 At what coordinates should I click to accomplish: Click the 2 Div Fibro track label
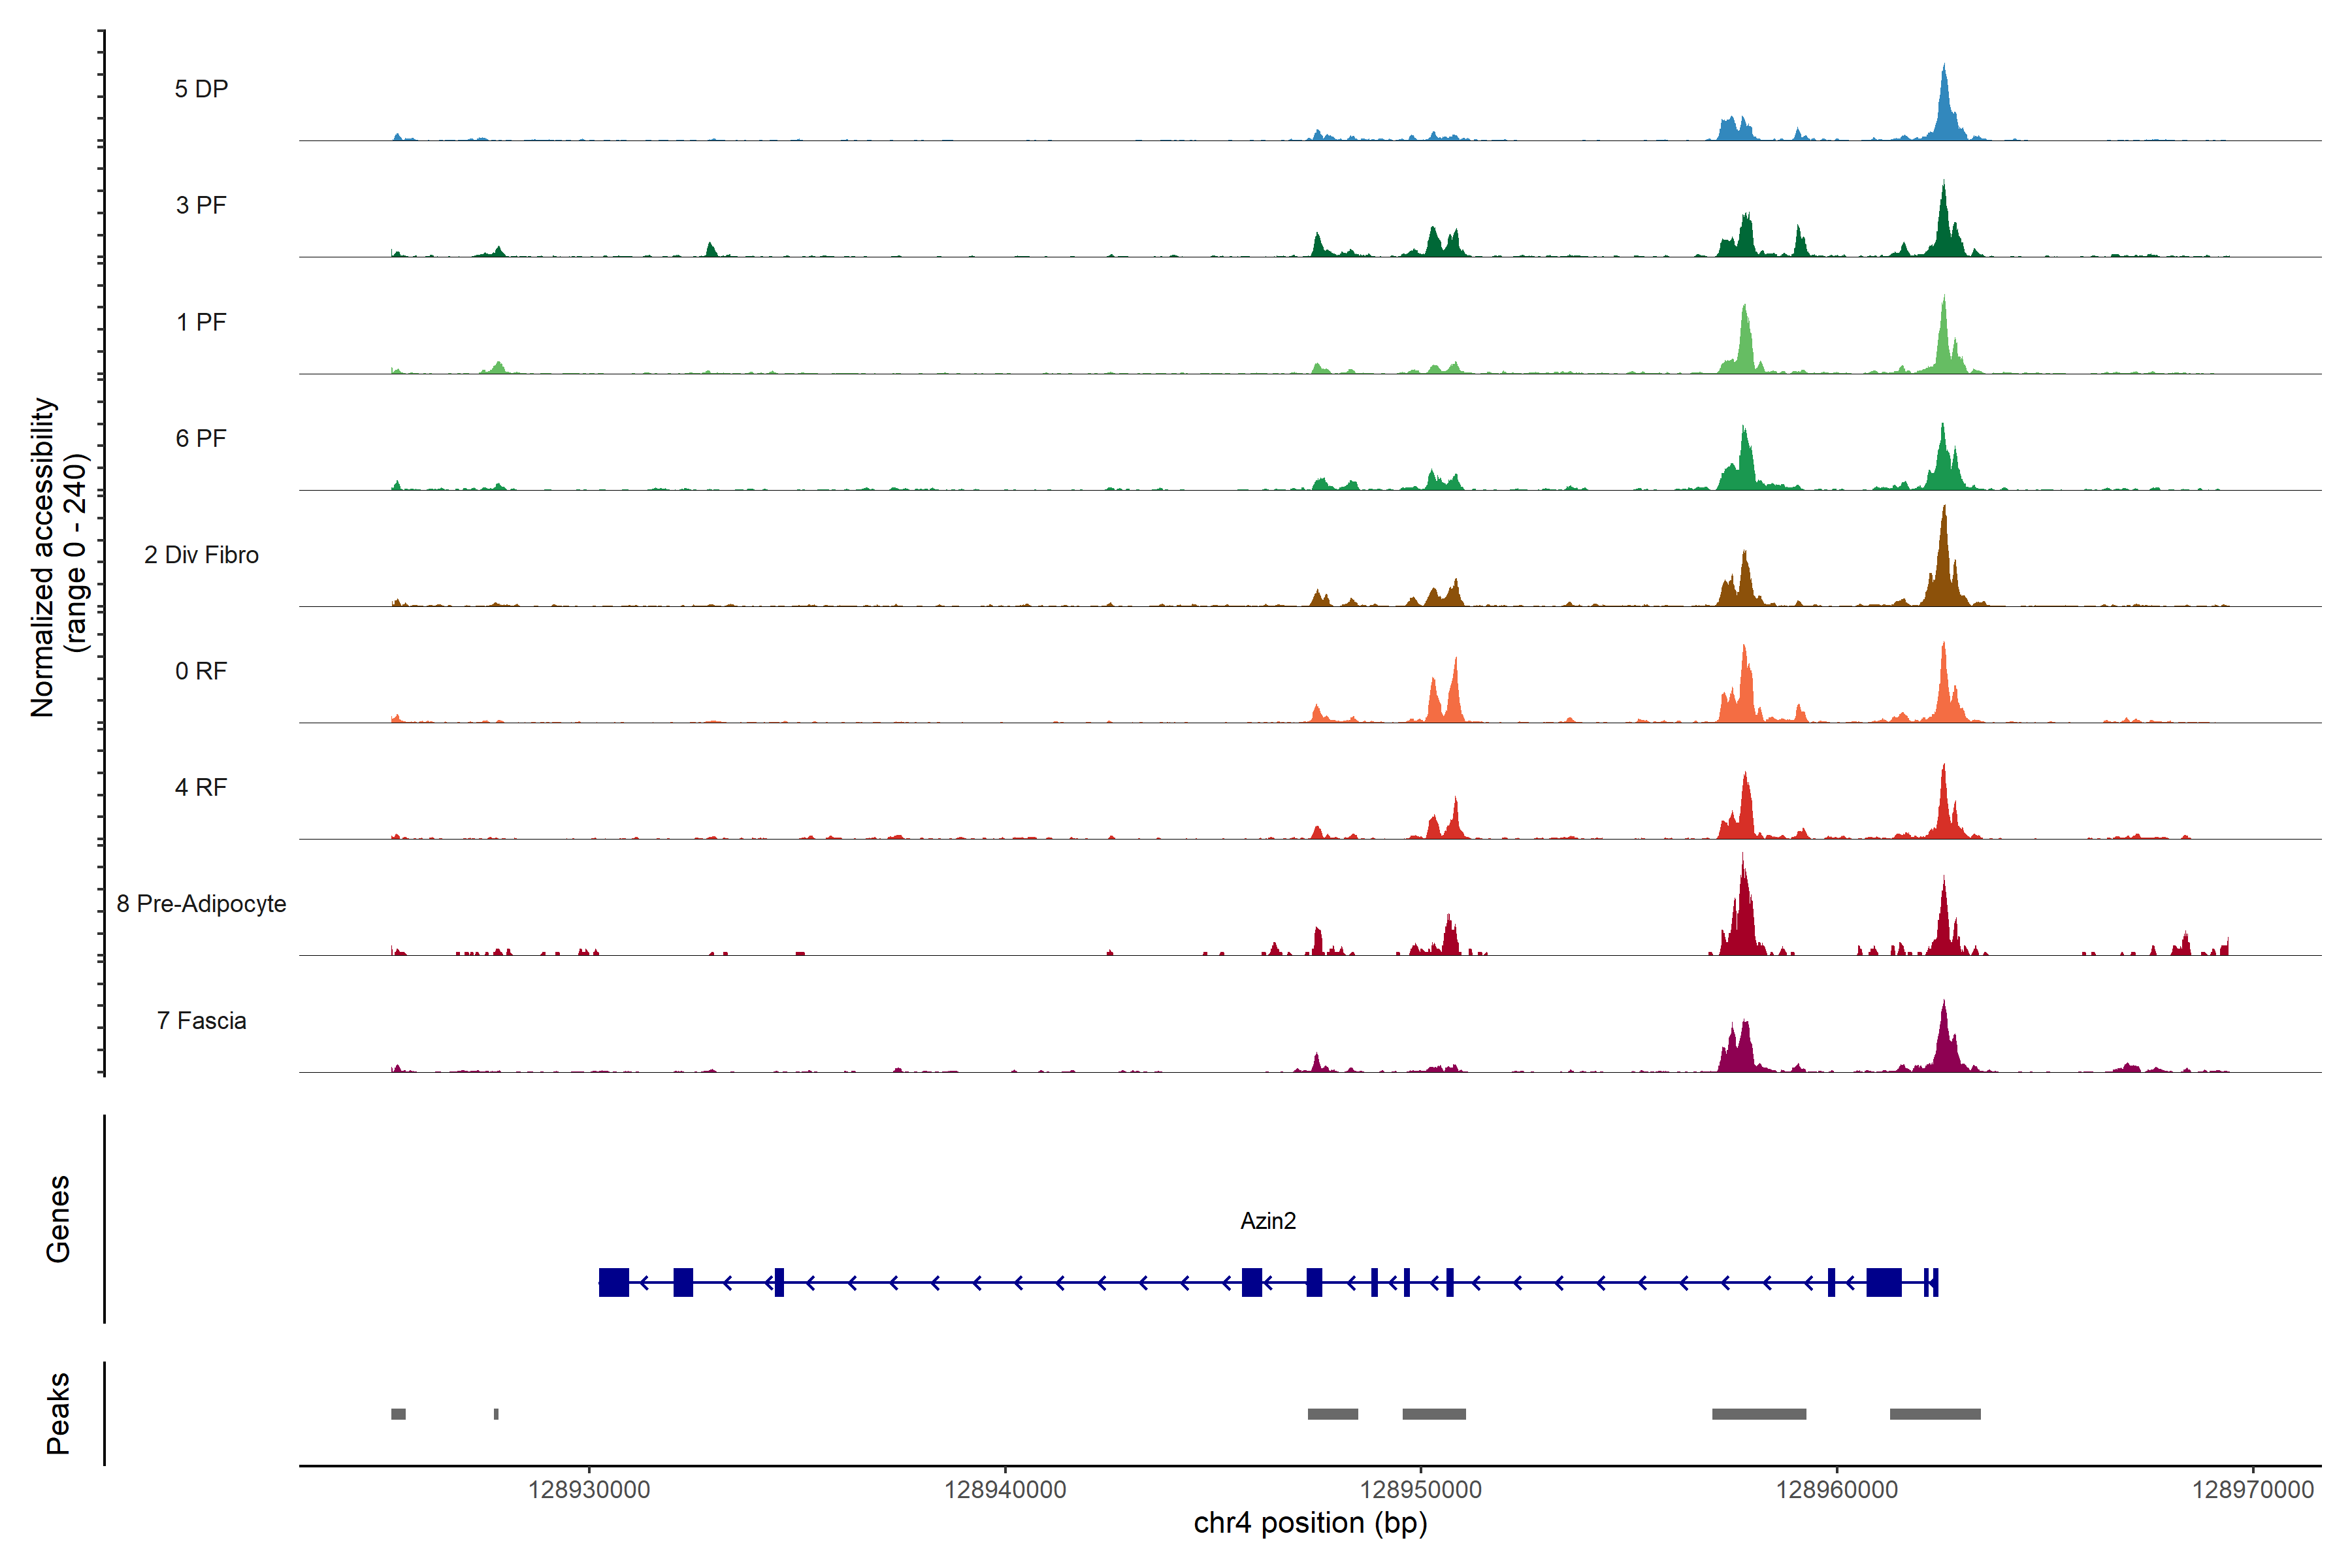[x=201, y=555]
